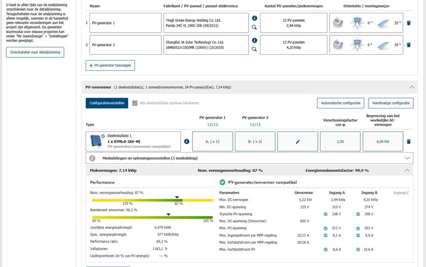Edit Deelinstallatie 1 with pencil icon
The image size is (426, 267).
[298, 141]
